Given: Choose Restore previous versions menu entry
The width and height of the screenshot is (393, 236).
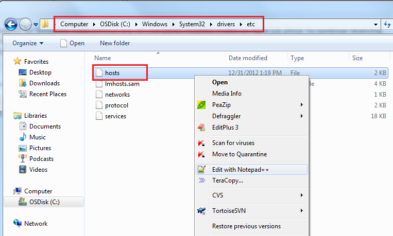Looking at the screenshot, I should (246, 226).
